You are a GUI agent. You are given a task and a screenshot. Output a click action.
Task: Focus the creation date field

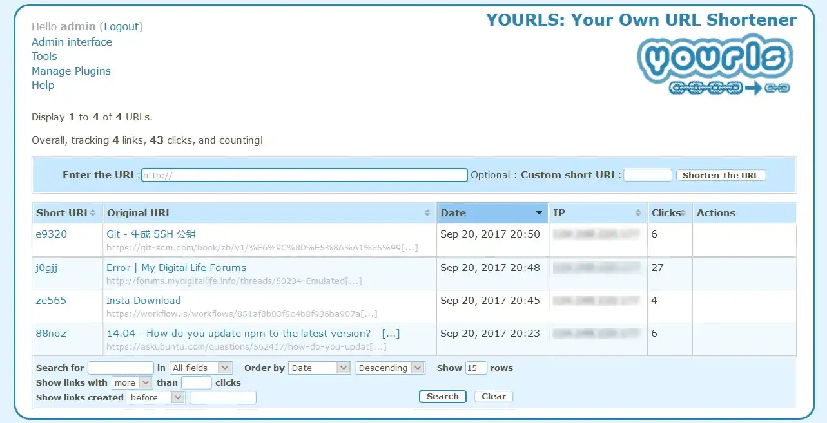point(223,398)
